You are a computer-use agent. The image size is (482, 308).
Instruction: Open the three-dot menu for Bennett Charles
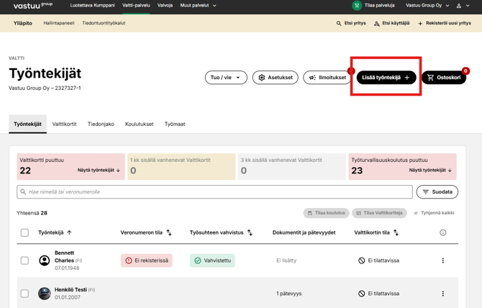(443, 261)
